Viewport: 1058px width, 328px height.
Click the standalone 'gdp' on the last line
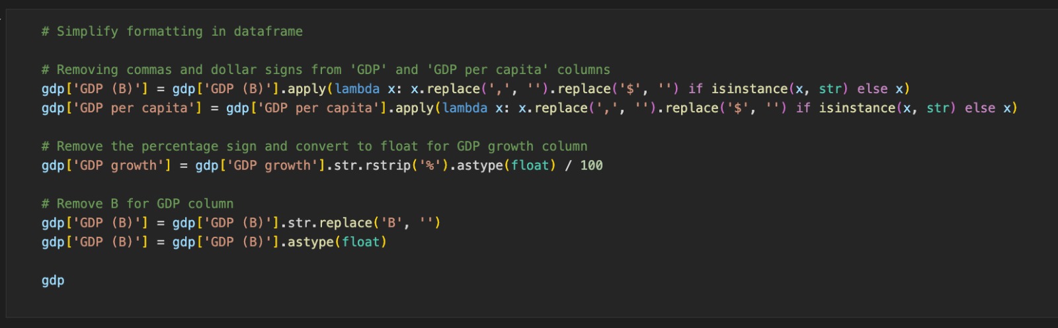(53, 280)
